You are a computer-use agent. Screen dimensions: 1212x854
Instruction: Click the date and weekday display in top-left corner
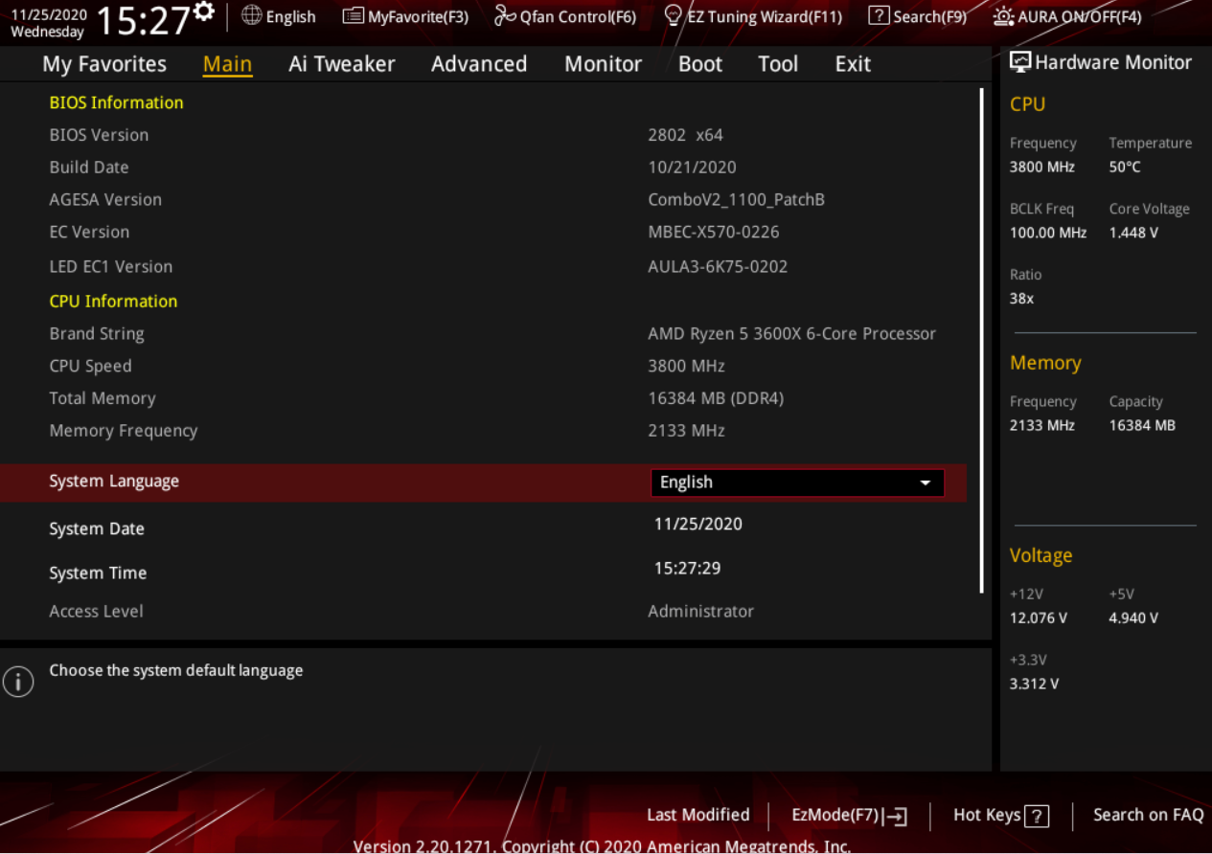point(48,23)
